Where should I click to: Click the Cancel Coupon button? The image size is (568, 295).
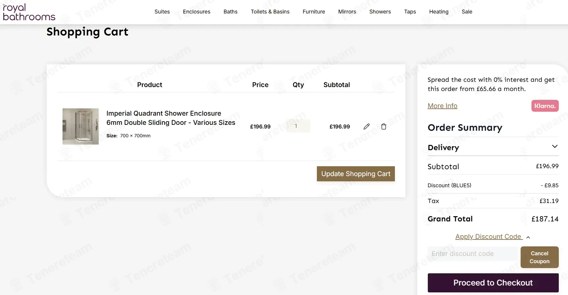tap(539, 257)
